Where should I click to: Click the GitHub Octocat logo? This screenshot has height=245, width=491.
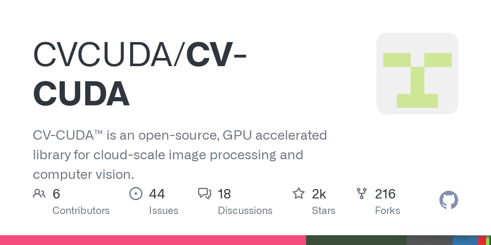(x=448, y=200)
